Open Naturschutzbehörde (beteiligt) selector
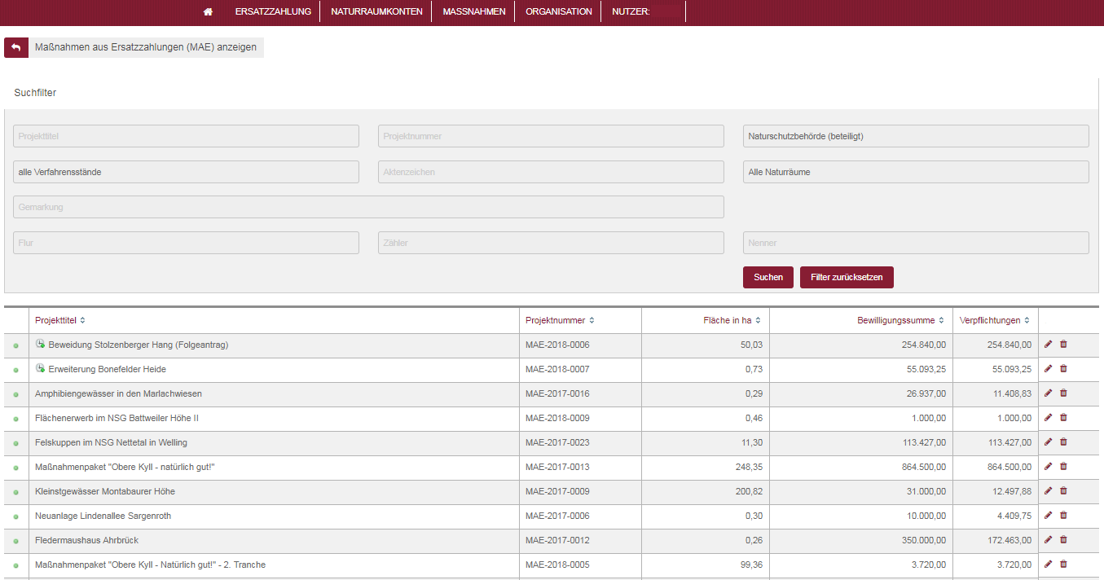 pyautogui.click(x=916, y=136)
